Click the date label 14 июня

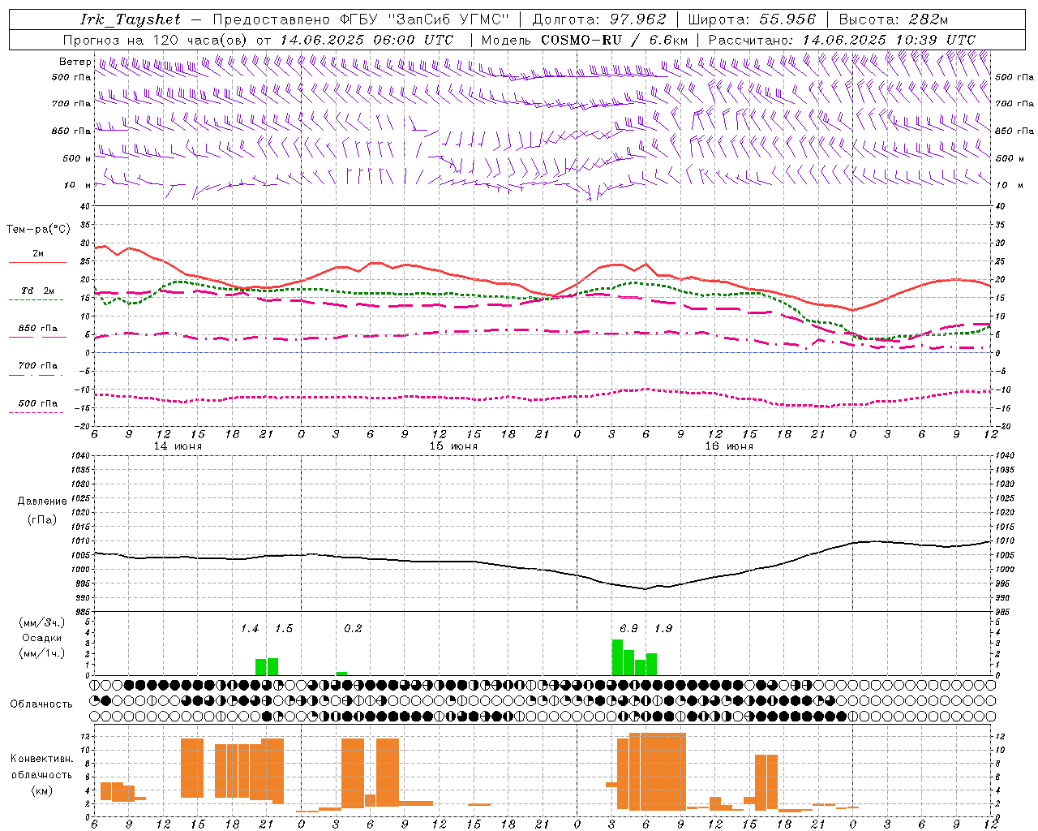pyautogui.click(x=178, y=446)
